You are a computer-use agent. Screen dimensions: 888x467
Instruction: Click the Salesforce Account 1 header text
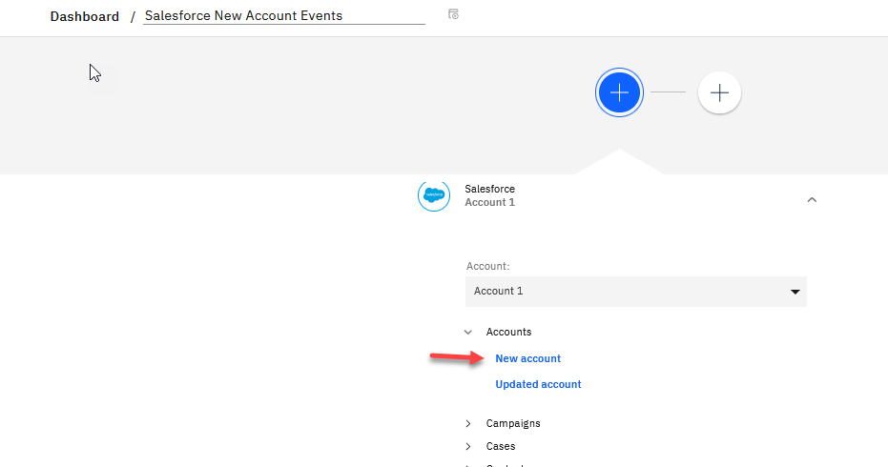coord(489,195)
